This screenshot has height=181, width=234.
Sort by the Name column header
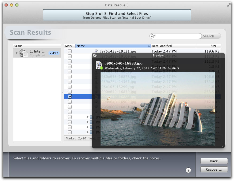(x=112, y=46)
